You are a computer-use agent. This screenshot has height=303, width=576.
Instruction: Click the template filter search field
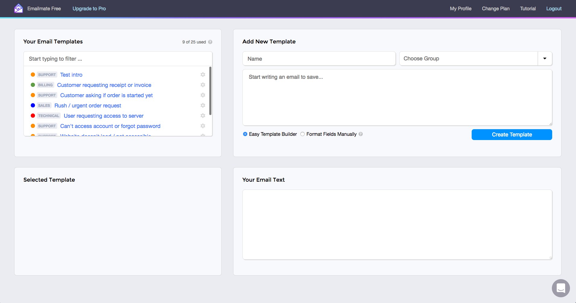(118, 59)
